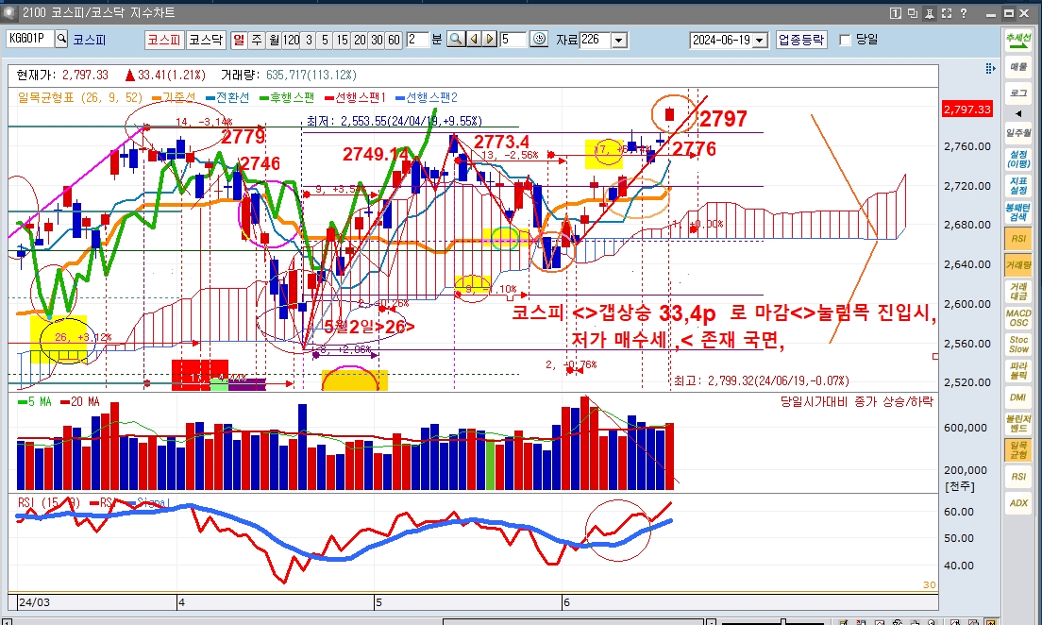The width and height of the screenshot is (1042, 625).
Task: Collapse sidebar with the small triangle arrow
Action: click(1018, 113)
